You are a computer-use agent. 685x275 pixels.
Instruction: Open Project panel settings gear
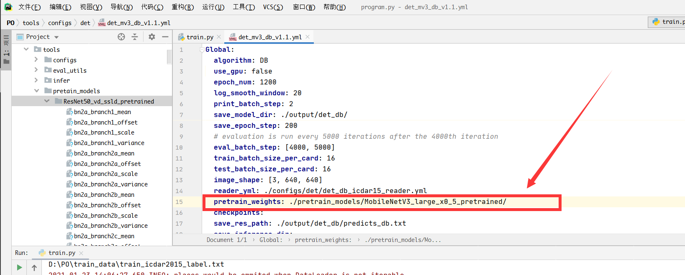click(x=152, y=37)
